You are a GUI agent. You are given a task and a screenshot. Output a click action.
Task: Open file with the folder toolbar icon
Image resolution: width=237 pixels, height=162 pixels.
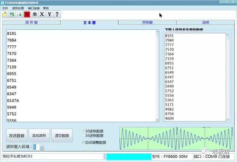(4, 14)
